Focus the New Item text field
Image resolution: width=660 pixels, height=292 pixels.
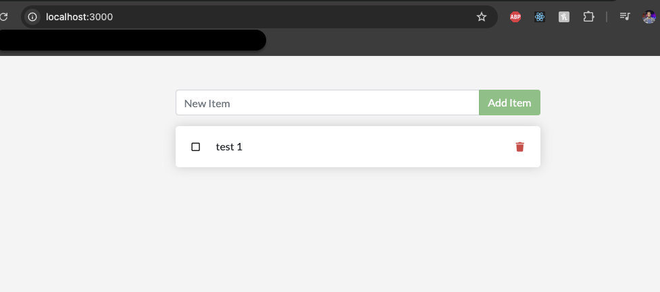(328, 103)
